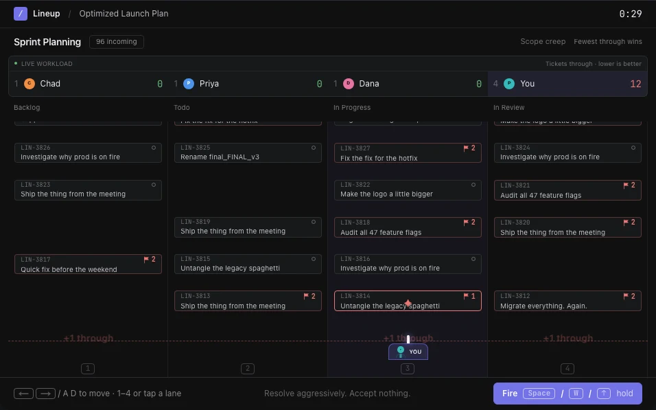Click the Resolve aggressively. Accept nothing. text
The image size is (656, 410).
pos(337,394)
